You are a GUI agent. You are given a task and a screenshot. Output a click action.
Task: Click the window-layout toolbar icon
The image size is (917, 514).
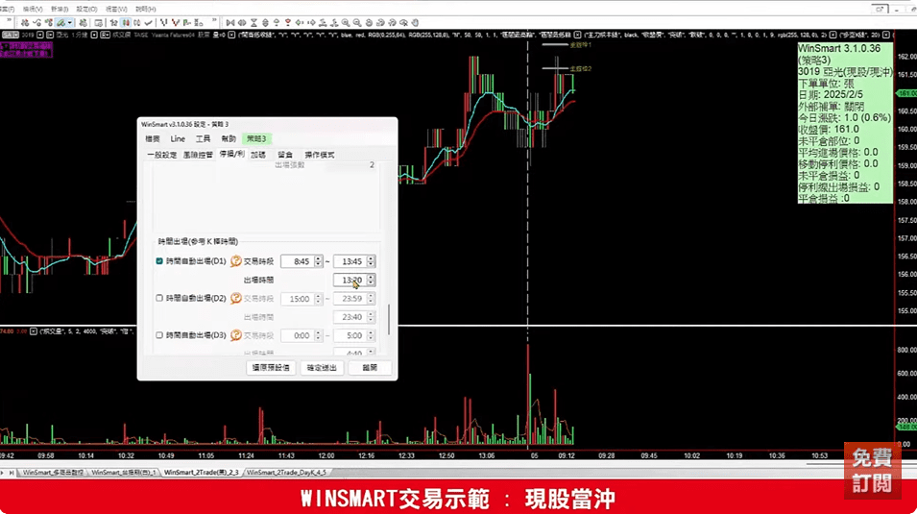point(98,23)
